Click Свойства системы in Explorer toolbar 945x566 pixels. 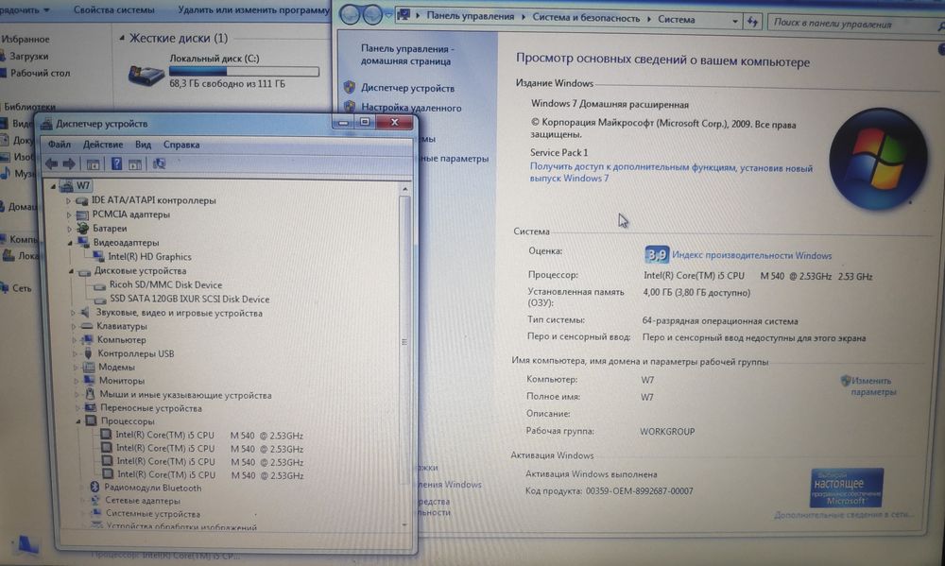point(114,10)
